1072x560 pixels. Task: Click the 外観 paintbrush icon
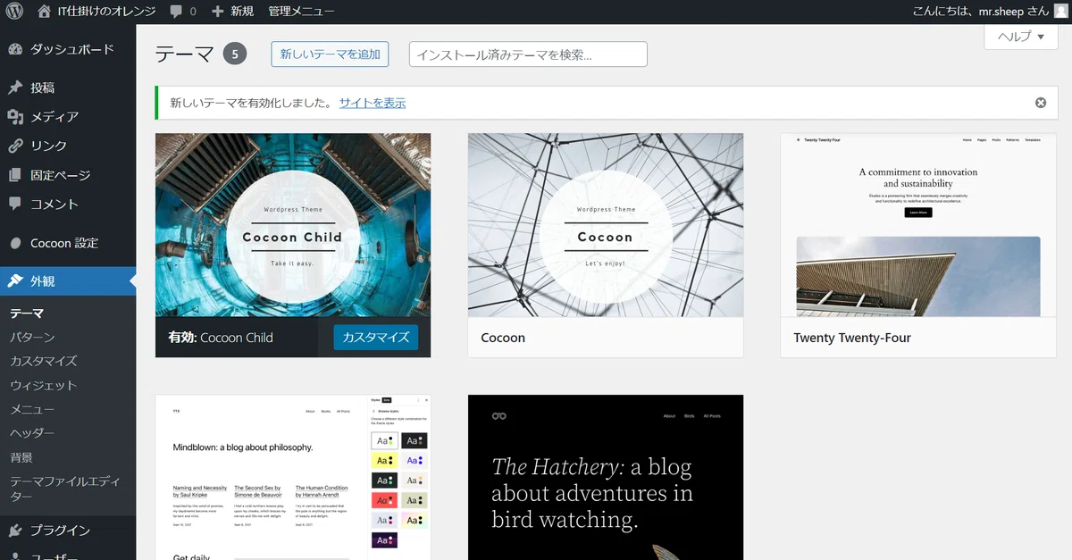click(x=15, y=280)
